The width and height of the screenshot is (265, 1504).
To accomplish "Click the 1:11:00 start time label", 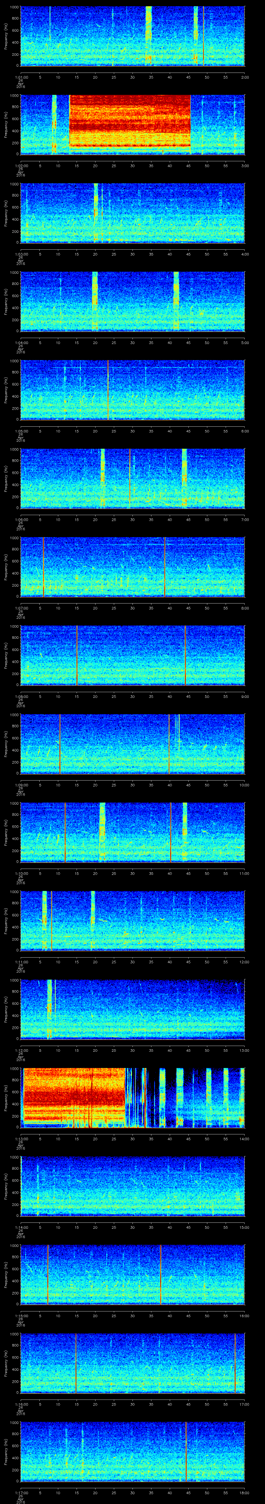I will (21, 962).
